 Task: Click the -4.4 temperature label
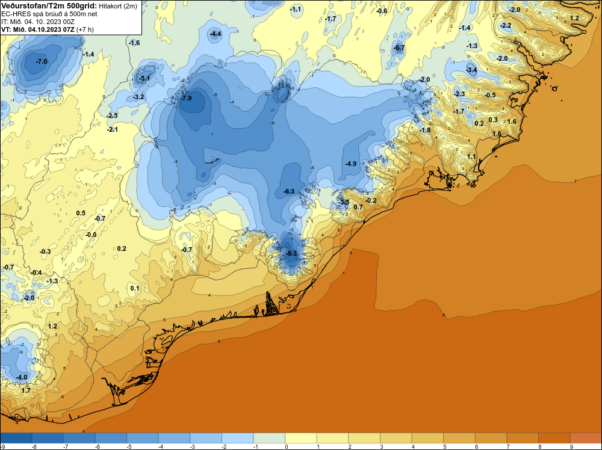click(x=216, y=34)
